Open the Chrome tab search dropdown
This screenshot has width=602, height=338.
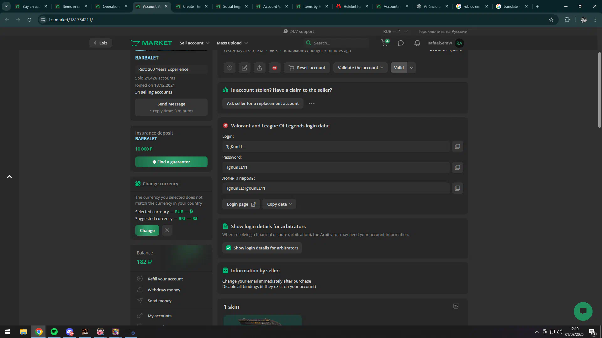[6, 6]
